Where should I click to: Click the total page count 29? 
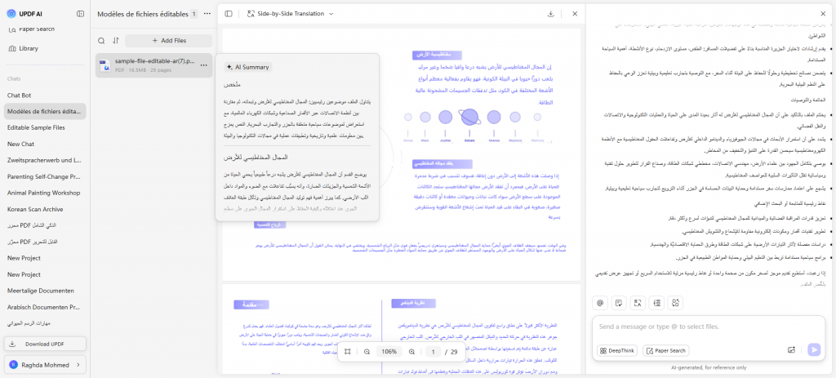coord(454,351)
